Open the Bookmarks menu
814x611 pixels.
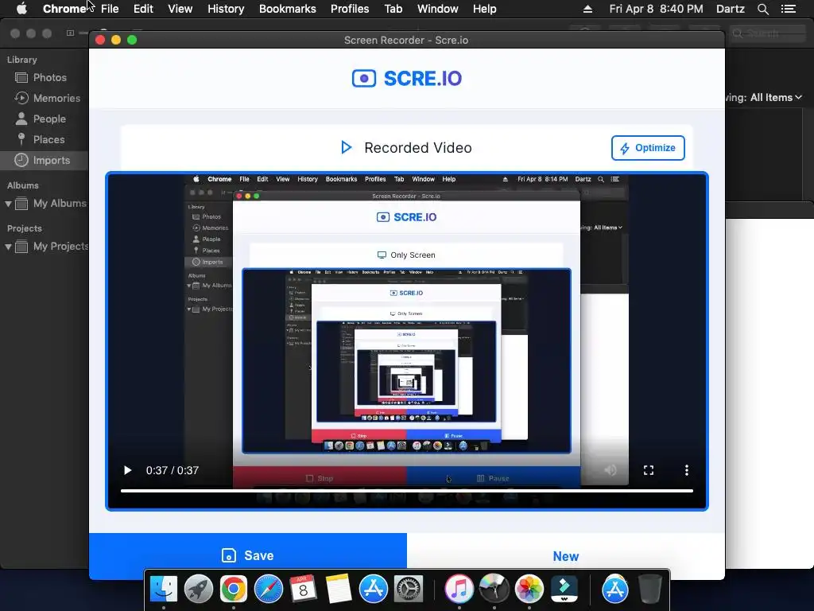(288, 9)
